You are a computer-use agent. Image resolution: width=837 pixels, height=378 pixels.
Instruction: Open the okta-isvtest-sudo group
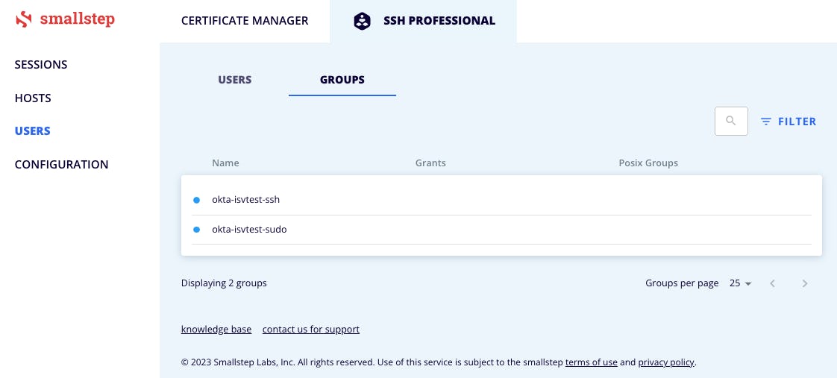coord(249,230)
